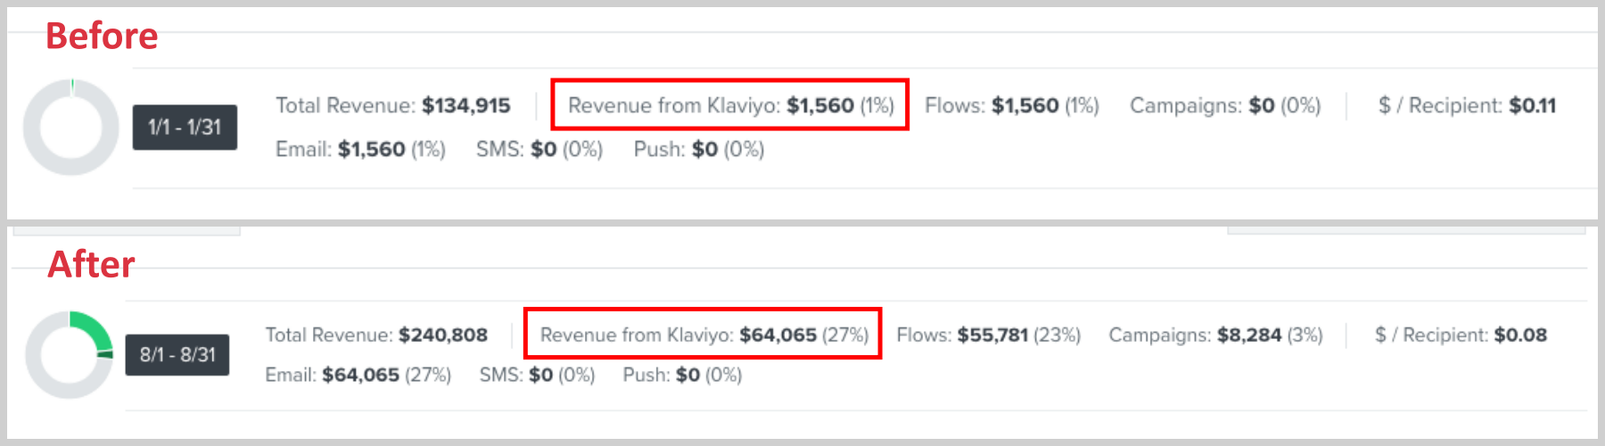1605x446 pixels.
Task: Click Revenue from Klaviyo $64,065 box
Action: coord(703,334)
